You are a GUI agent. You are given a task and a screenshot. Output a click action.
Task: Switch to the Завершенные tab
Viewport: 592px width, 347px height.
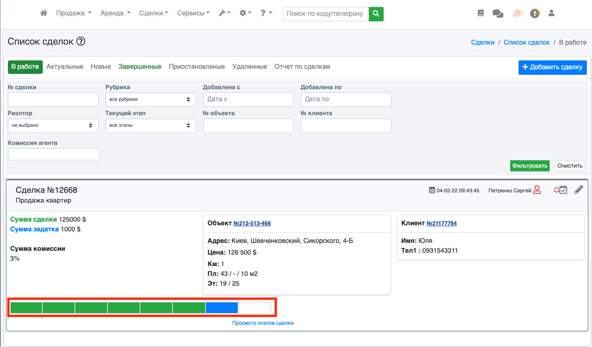coord(140,67)
